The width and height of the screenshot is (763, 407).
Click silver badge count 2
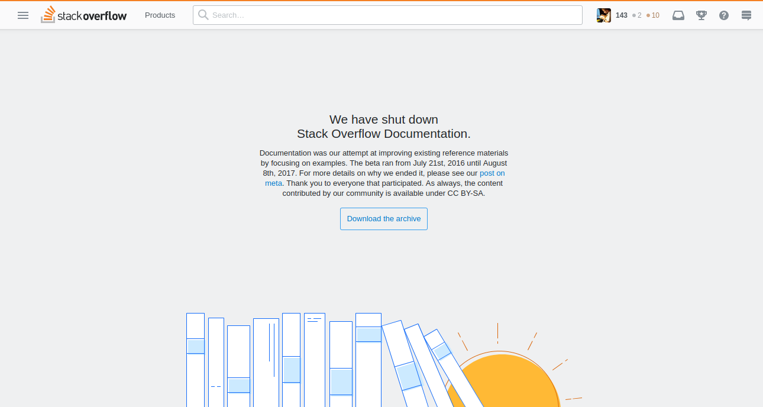(x=637, y=15)
